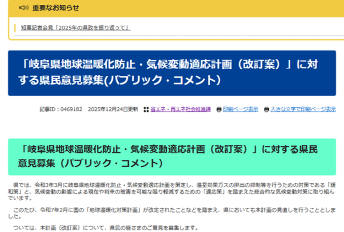
Task: Click the 記事ID:0469182 text
Action: pos(61,109)
